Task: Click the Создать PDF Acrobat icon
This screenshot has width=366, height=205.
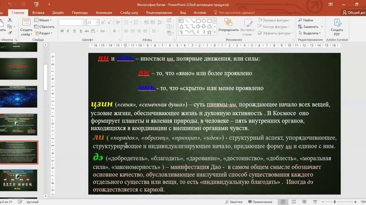Action: click(x=337, y=23)
